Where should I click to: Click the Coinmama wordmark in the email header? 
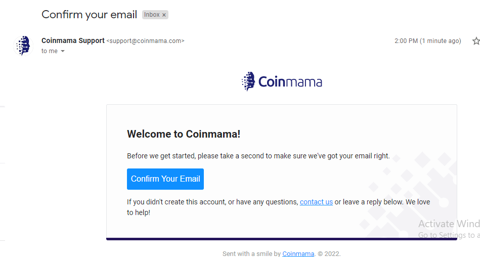[290, 82]
